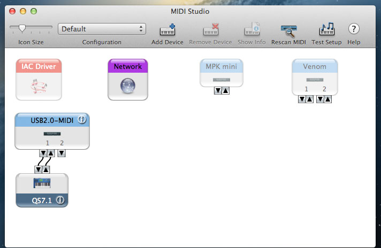Click QS7.1 down arrow connector
Screen dimensions: 381x248
point(39,169)
